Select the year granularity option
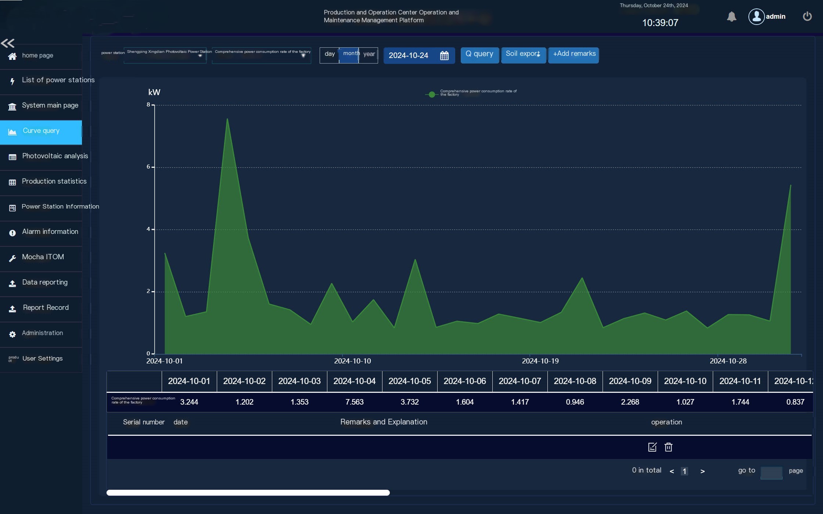This screenshot has height=514, width=823. pos(369,54)
